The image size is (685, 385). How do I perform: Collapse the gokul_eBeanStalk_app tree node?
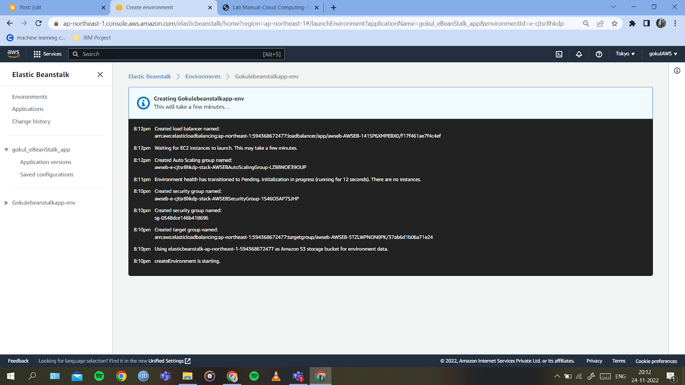click(x=6, y=150)
